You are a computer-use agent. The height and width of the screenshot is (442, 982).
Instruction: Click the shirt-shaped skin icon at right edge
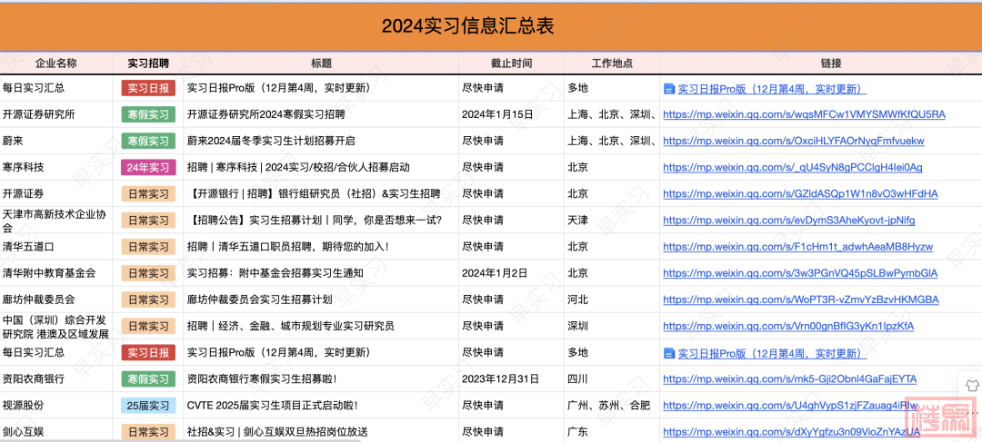[972, 385]
